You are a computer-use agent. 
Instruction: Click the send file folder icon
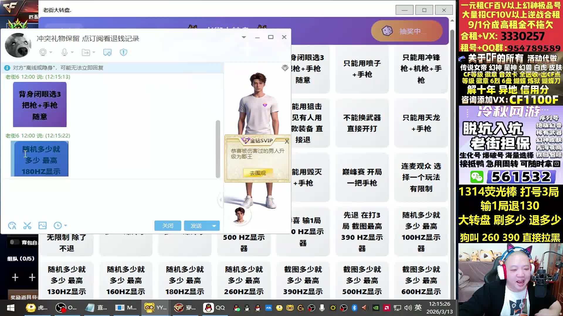(x=86, y=52)
